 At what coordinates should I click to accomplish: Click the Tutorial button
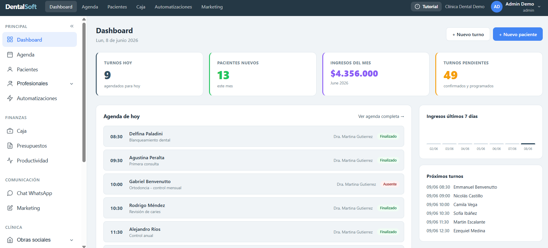(426, 7)
